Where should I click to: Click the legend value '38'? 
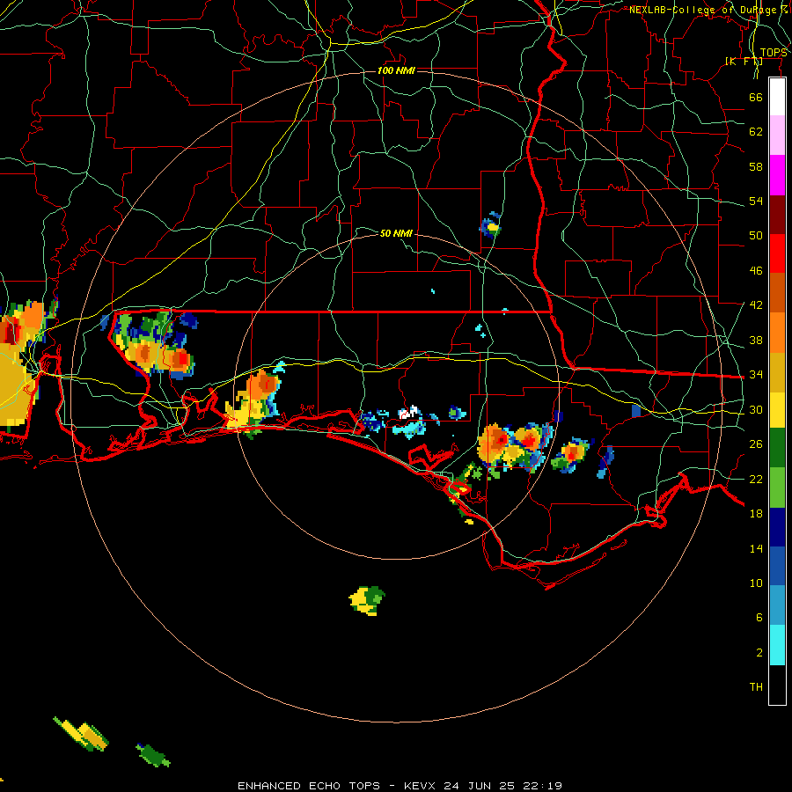pos(756,340)
